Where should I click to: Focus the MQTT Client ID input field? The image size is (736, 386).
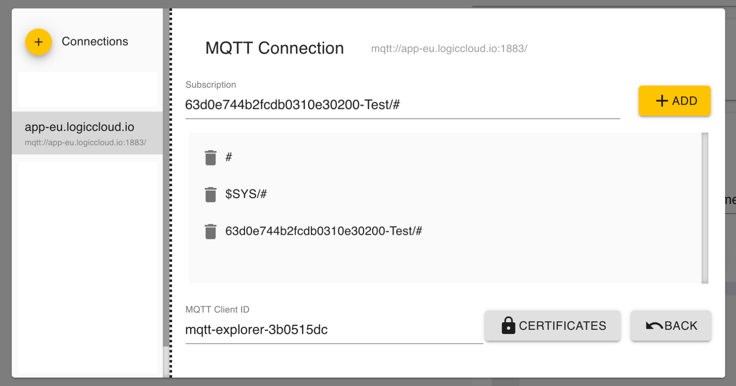coord(334,330)
